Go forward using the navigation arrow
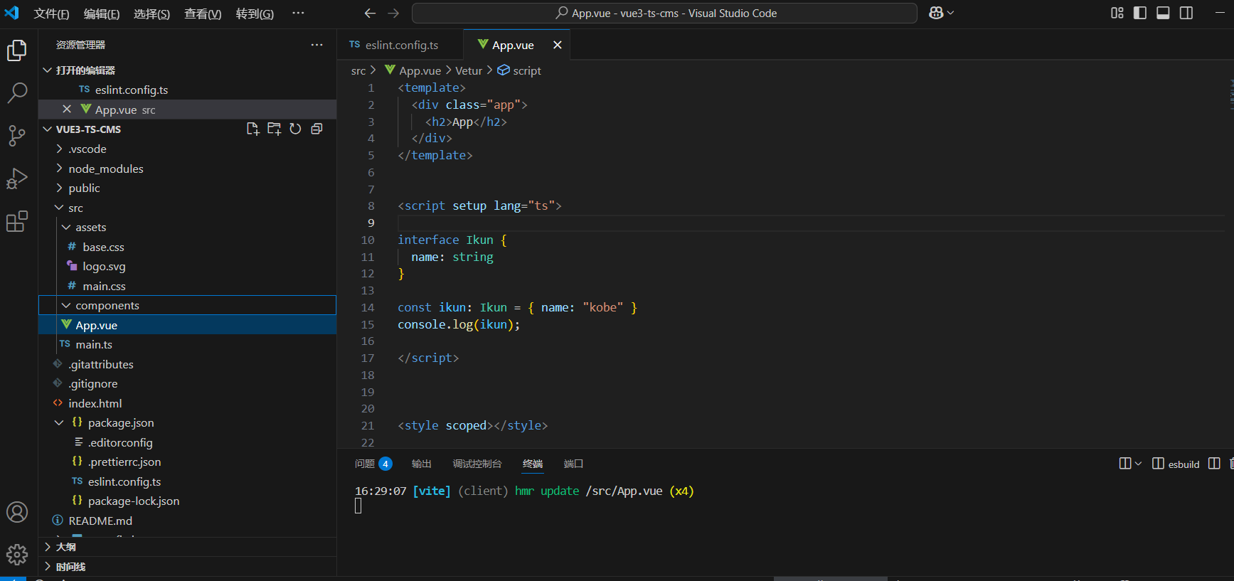Image resolution: width=1234 pixels, height=581 pixels. pyautogui.click(x=393, y=13)
